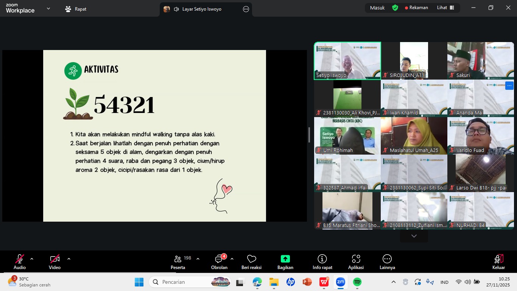The image size is (517, 291).
Task: Open Info rapat meeting information
Action: click(x=322, y=262)
